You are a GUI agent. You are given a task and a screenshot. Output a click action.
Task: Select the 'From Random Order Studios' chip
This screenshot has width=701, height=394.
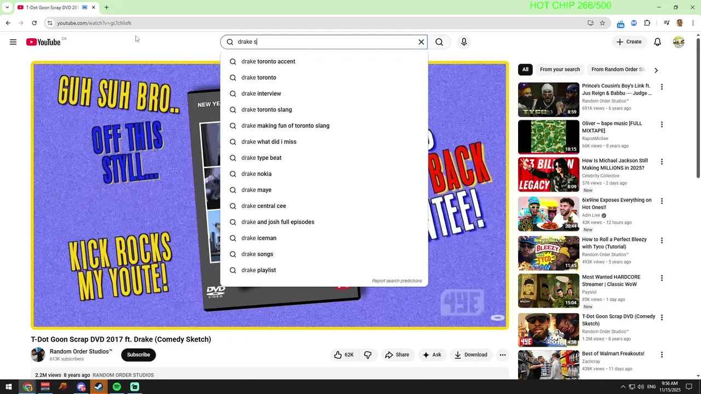click(x=618, y=69)
